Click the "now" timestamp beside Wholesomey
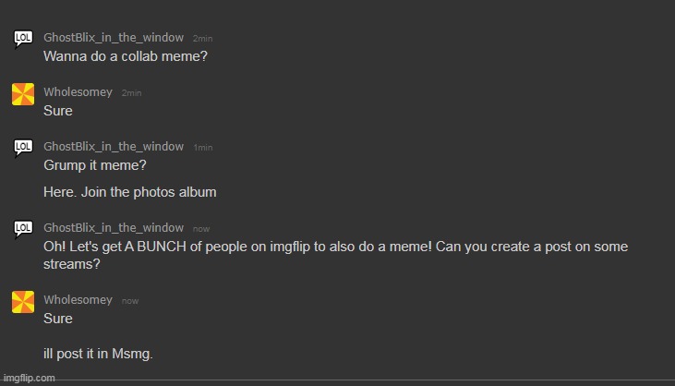Image resolution: width=675 pixels, height=386 pixels. [130, 301]
